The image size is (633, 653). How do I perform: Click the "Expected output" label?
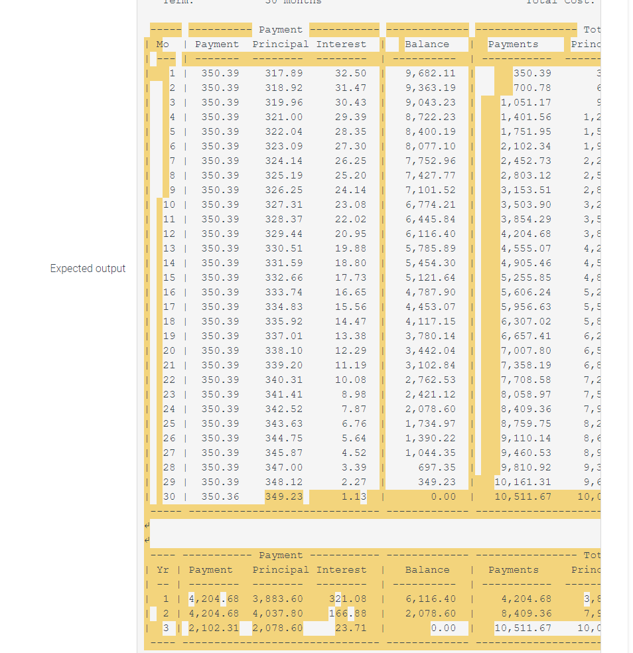tap(88, 269)
